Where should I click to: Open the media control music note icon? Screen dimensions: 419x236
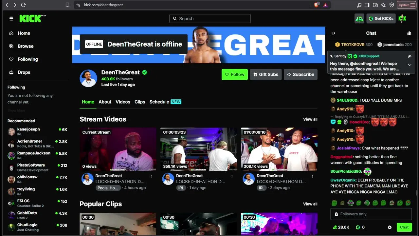pyautogui.click(x=359, y=5)
